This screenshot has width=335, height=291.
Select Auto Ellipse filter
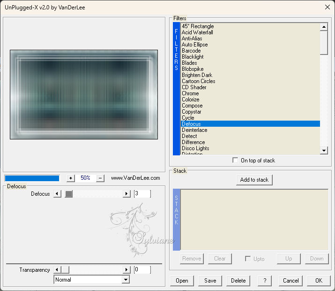(x=250, y=45)
